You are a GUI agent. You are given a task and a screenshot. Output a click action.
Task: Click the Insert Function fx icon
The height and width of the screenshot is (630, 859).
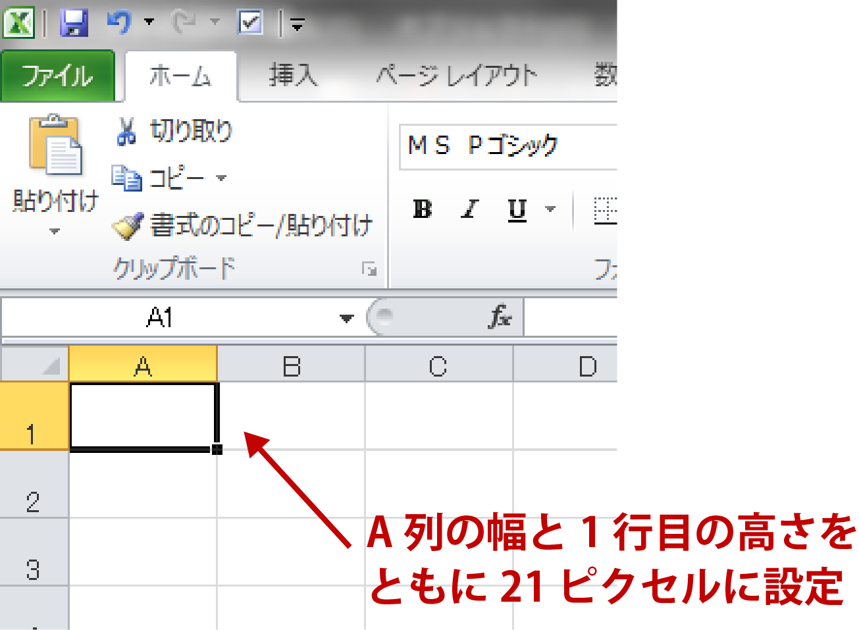498,317
